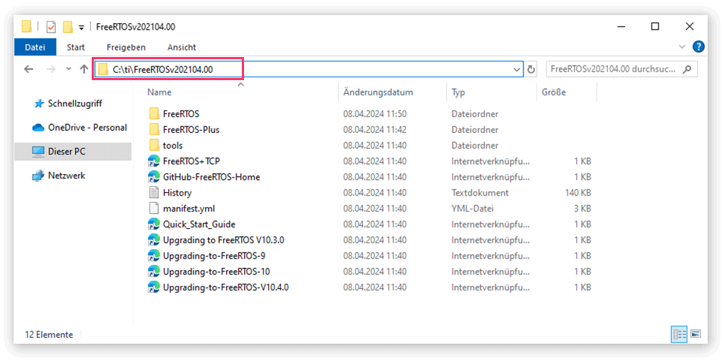Click the 140 KB size of History
The image size is (722, 361).
point(578,193)
